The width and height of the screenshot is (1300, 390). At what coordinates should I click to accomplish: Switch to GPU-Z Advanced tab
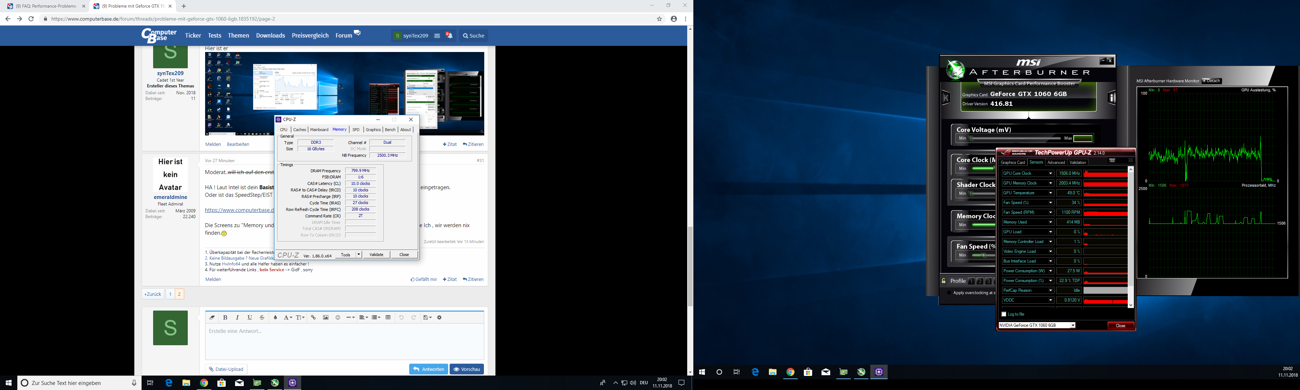point(1056,162)
